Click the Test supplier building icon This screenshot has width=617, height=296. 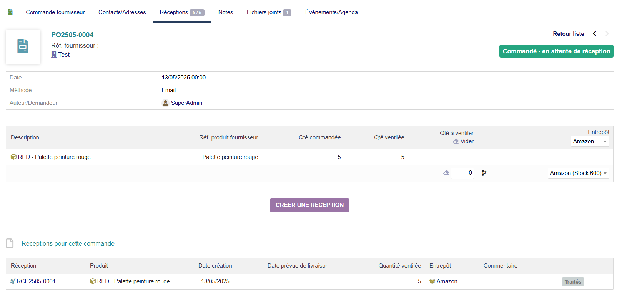click(x=54, y=55)
